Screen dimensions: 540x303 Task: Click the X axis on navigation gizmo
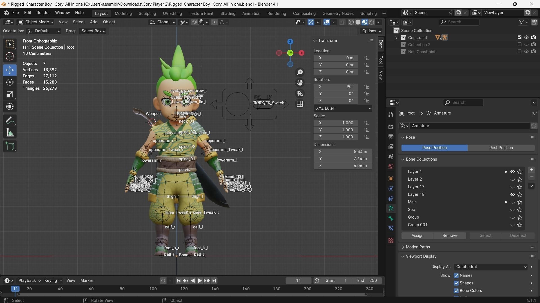pos(302,53)
